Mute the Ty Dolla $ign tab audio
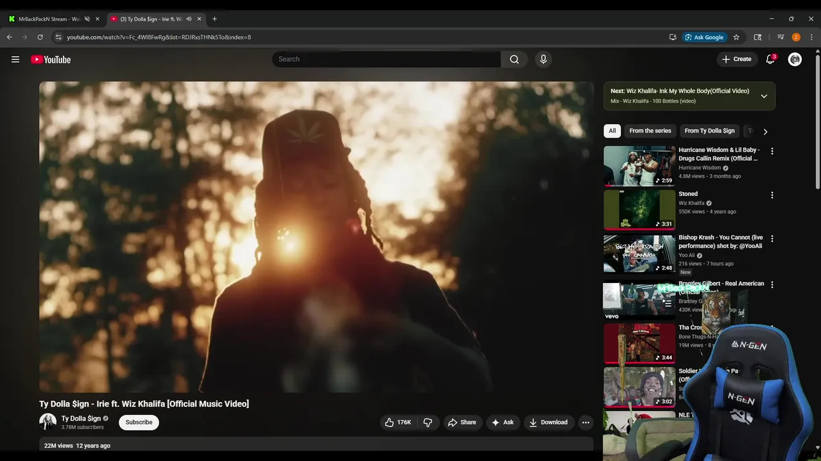Image resolution: width=821 pixels, height=461 pixels. click(189, 19)
